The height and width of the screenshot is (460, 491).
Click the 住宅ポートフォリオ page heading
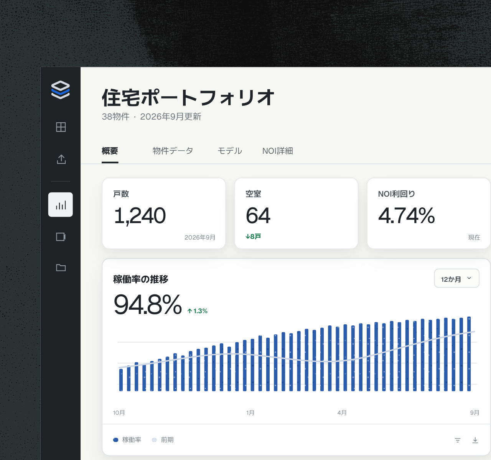tap(188, 97)
